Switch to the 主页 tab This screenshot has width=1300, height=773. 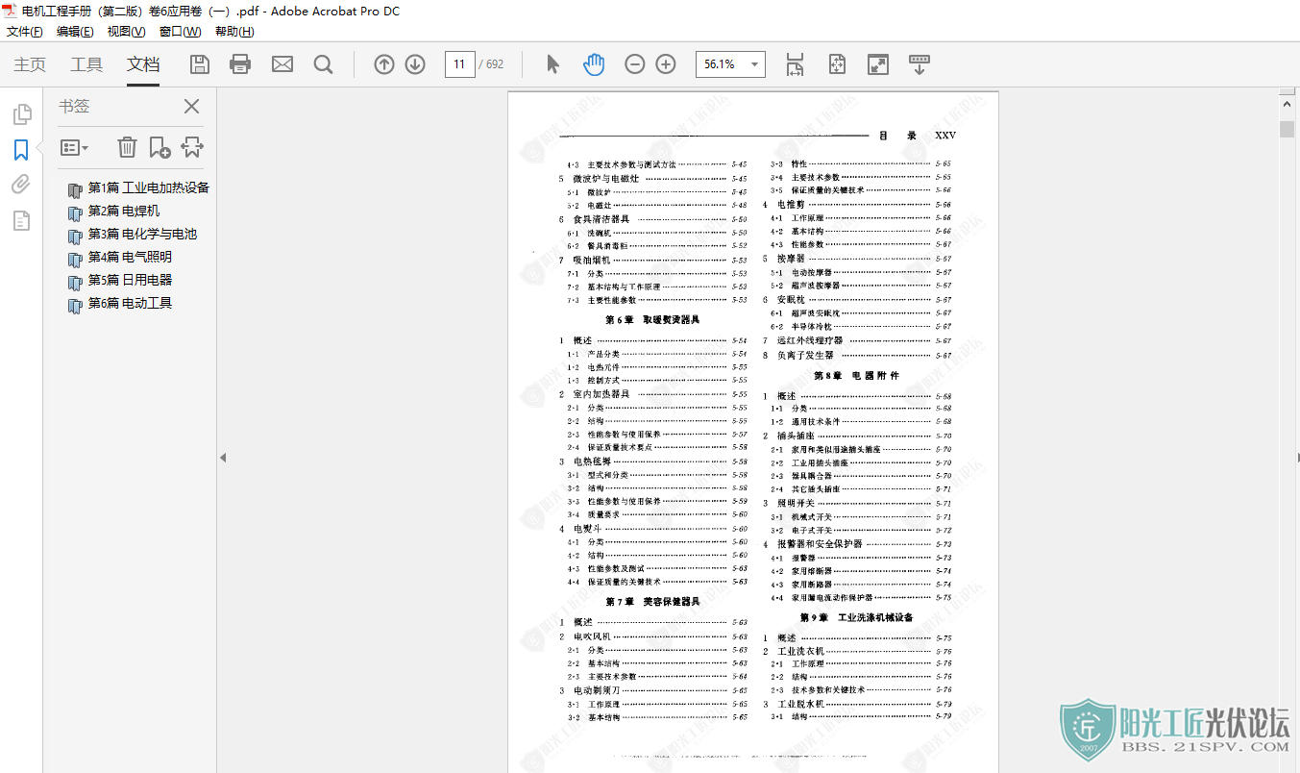click(30, 64)
